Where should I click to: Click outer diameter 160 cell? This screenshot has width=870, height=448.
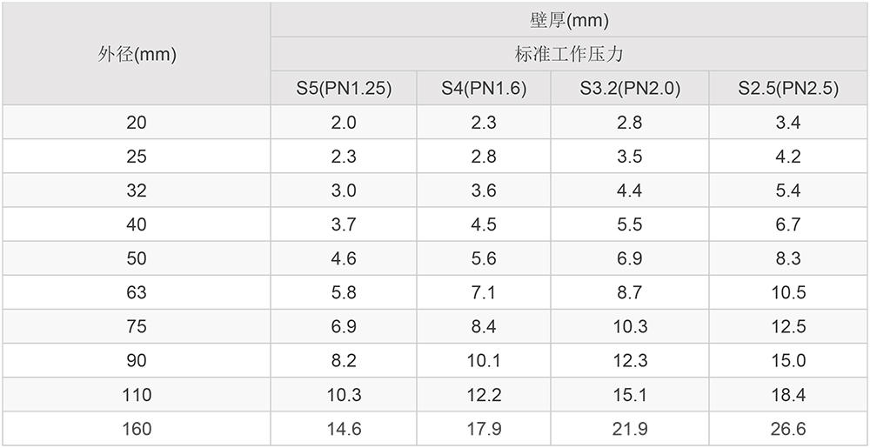[137, 429]
